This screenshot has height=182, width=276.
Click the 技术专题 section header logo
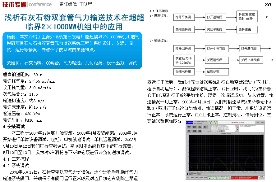coord(15,4)
